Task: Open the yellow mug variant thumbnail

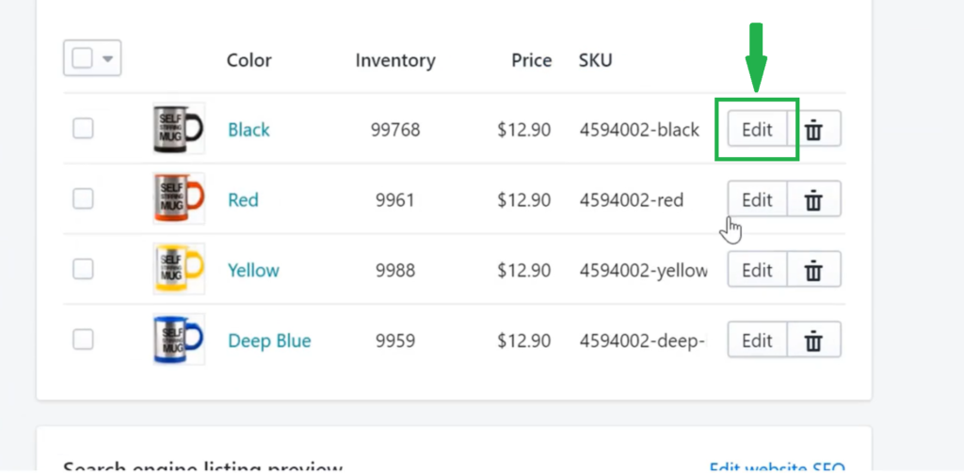Action: (x=179, y=268)
